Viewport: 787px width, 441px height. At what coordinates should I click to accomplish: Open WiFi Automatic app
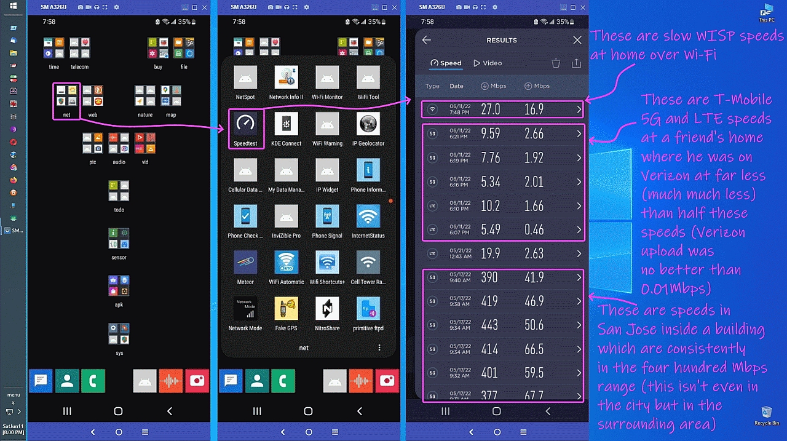287,268
